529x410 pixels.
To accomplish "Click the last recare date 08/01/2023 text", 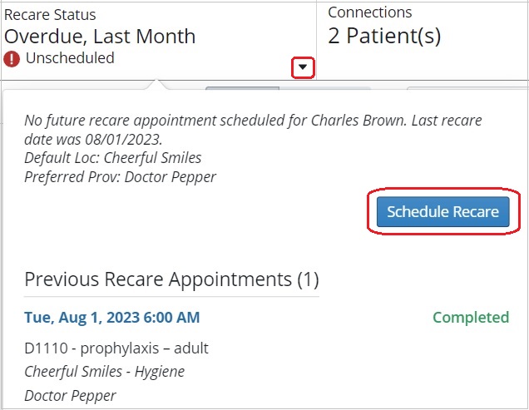I will (x=123, y=140).
